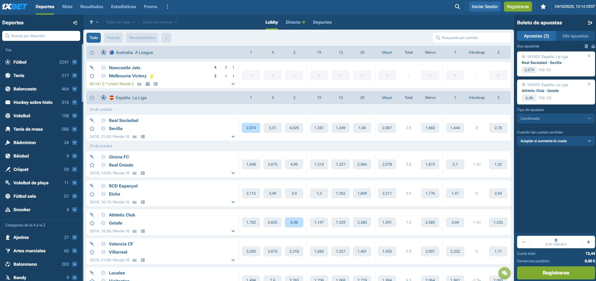The image size is (596, 281).
Task: Click Iniciar Sesión
Action: point(484,6)
